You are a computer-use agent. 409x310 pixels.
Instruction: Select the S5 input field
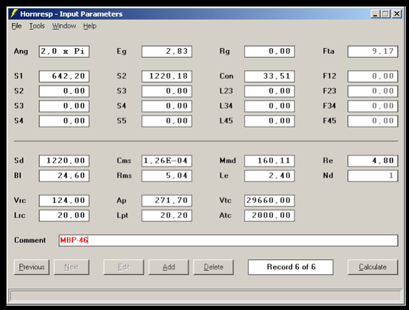point(167,121)
